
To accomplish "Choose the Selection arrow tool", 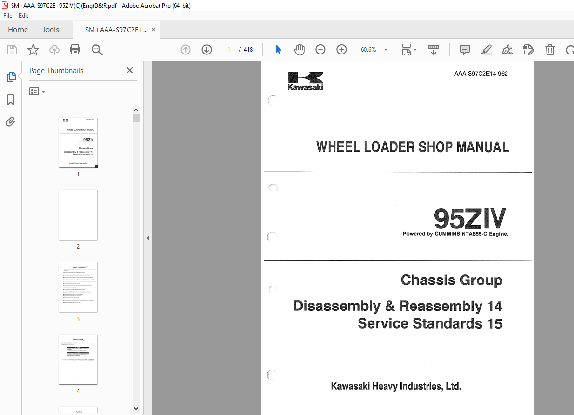I will 278,49.
